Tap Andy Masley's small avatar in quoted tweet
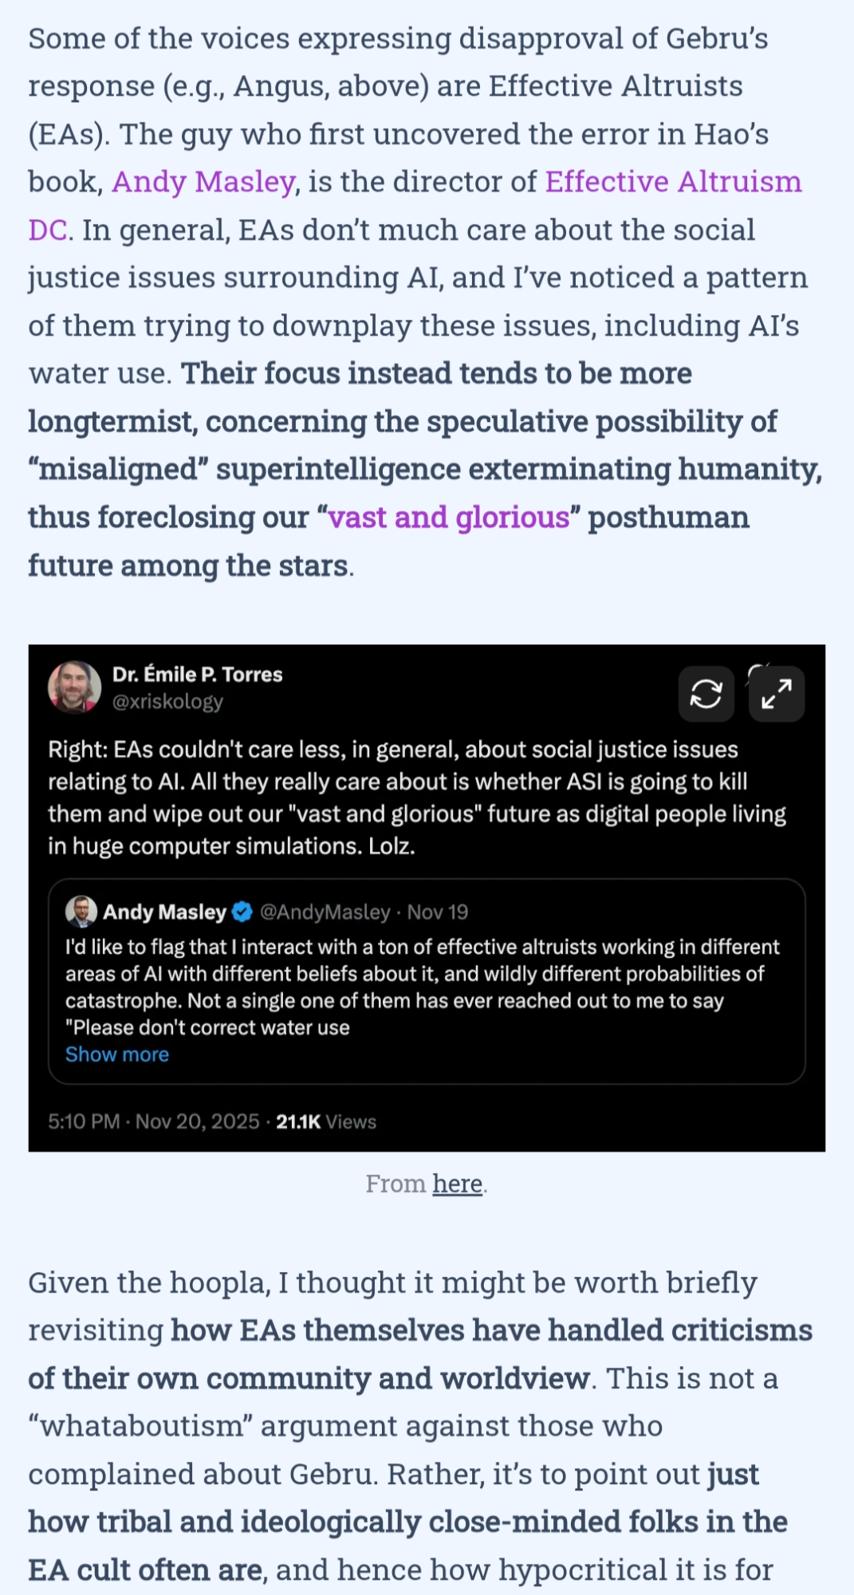 (x=81, y=912)
